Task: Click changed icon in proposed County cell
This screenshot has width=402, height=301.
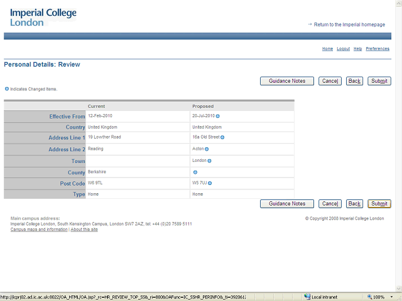Action: (x=195, y=172)
